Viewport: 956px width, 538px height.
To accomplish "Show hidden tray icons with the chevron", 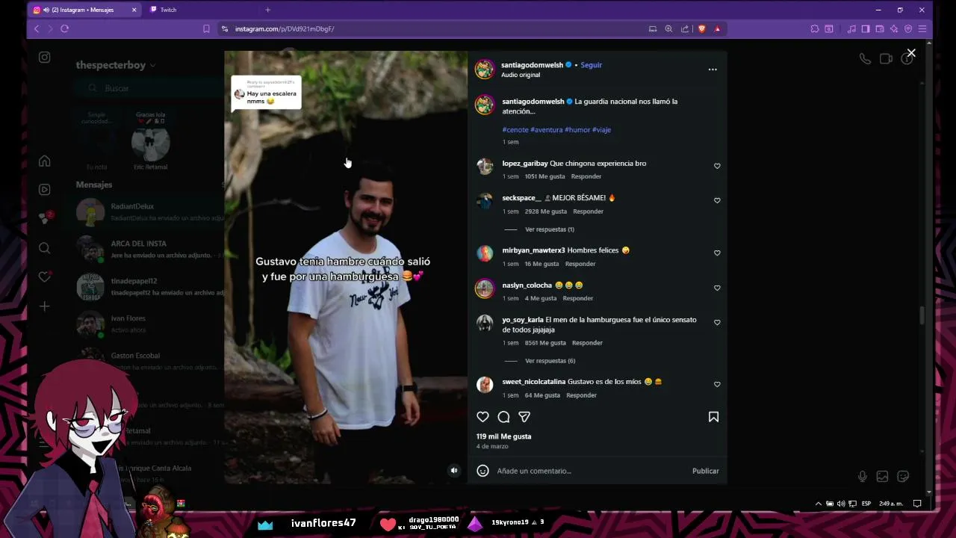I will point(819,504).
